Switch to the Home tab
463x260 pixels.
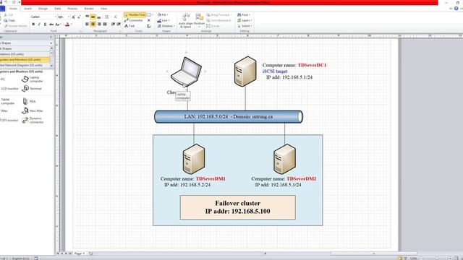13,9
